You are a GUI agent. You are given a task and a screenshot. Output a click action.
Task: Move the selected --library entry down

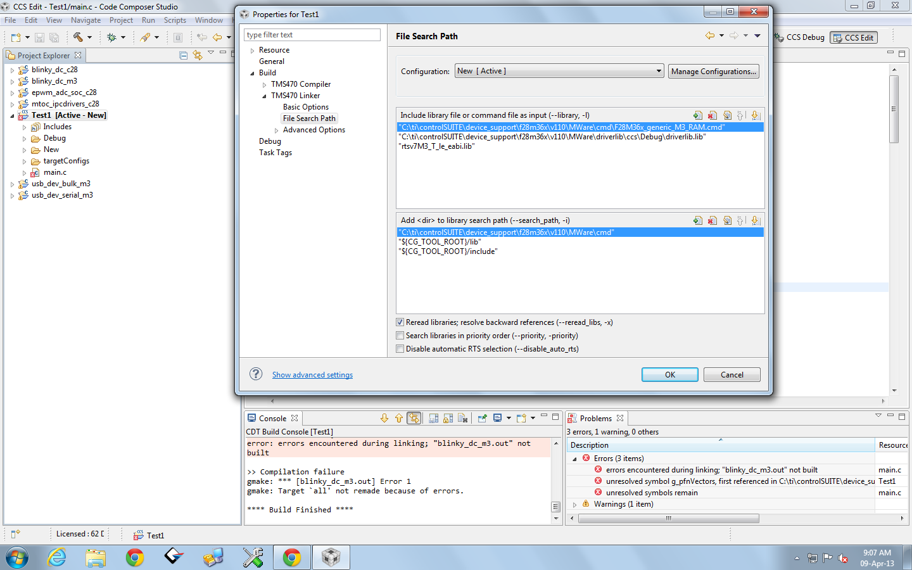[755, 115]
